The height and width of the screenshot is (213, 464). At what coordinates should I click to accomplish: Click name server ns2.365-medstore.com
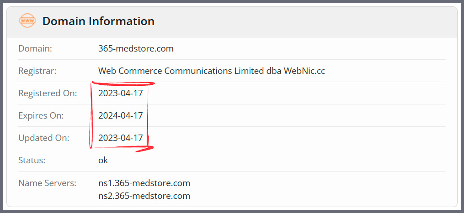[x=144, y=196]
